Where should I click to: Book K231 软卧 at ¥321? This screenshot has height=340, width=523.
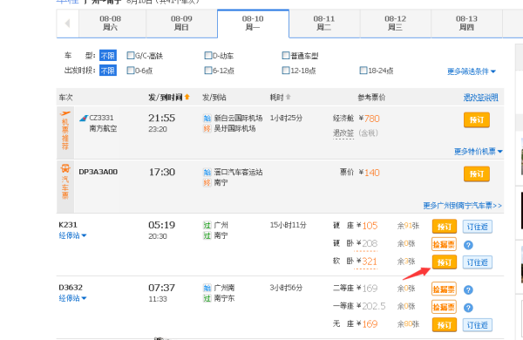[445, 262]
